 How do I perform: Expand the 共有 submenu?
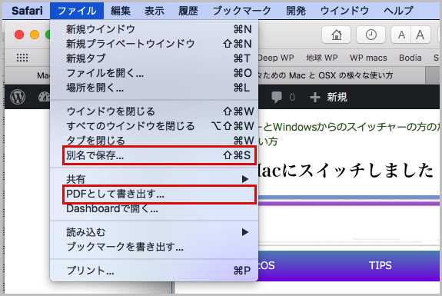154,179
